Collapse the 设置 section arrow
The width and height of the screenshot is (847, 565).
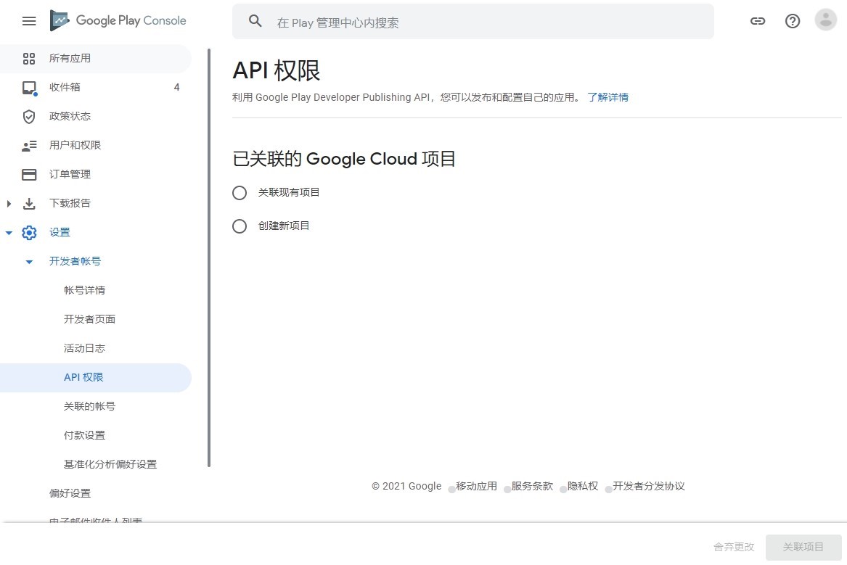pos(9,233)
